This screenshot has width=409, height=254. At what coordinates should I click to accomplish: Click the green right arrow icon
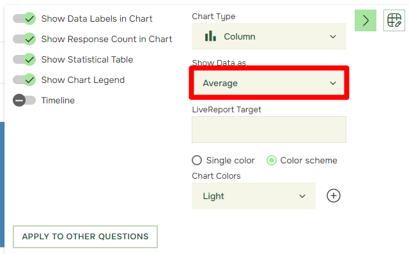(x=365, y=20)
